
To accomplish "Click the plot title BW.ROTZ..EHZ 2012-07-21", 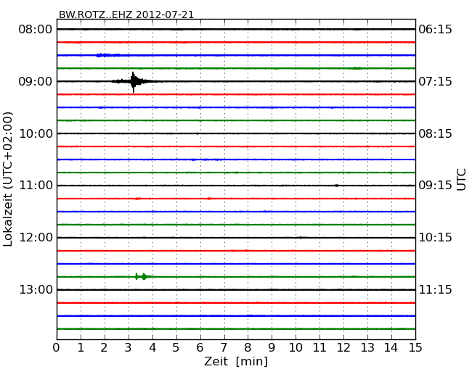I will coord(126,14).
